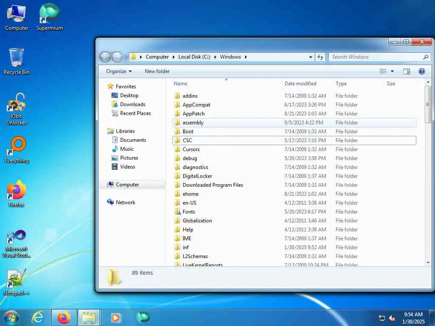Screen dimensions: 435x326
Task: Click the Show desktop taskbar strip
Action: point(432,318)
